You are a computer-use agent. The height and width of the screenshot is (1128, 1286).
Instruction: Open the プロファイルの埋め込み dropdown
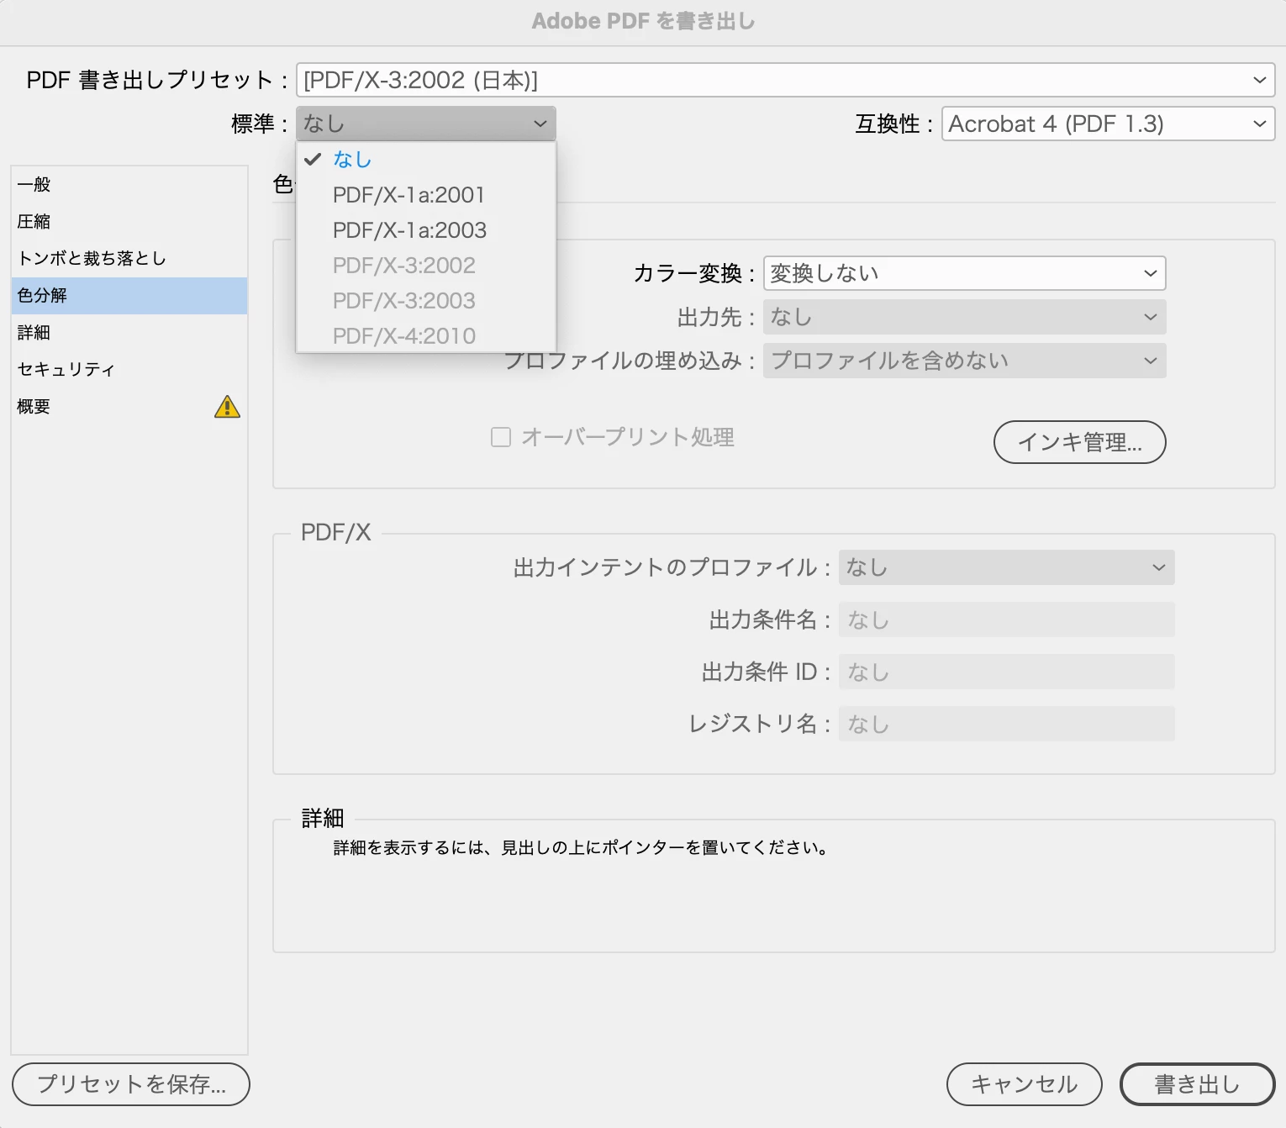(964, 361)
